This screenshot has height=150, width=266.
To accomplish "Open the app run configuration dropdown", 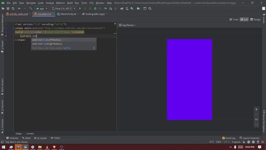I will click(42, 8).
